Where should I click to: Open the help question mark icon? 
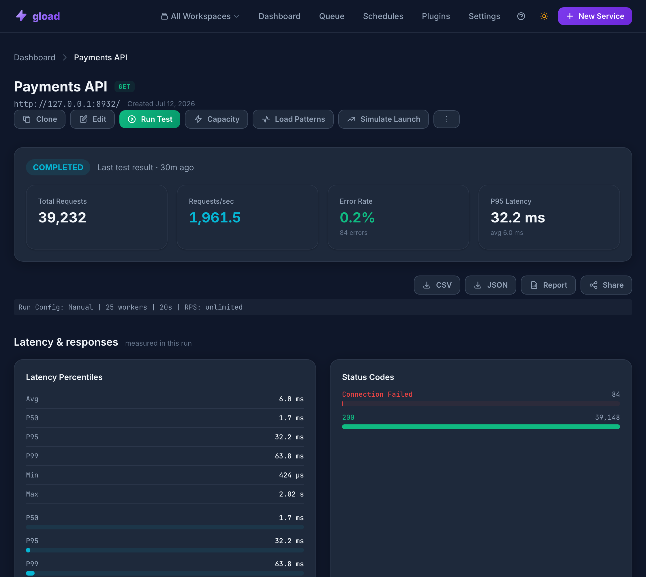coord(521,16)
